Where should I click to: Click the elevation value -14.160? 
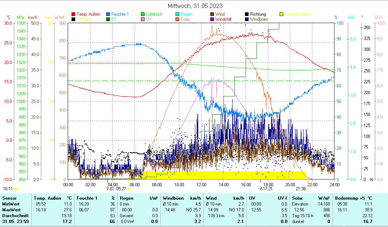click(x=324, y=204)
